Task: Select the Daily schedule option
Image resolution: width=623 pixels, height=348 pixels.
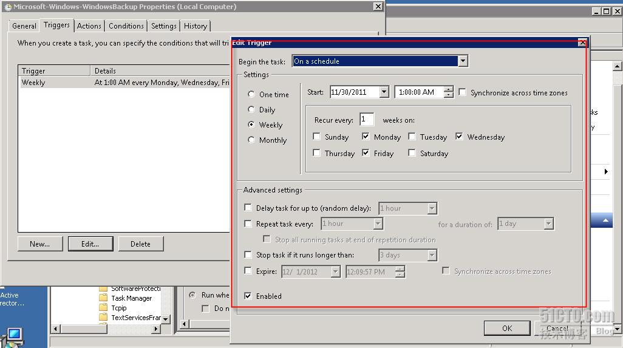Action: (x=251, y=109)
